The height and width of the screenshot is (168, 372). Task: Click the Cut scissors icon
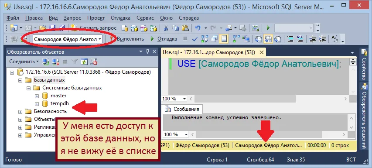click(x=166, y=28)
